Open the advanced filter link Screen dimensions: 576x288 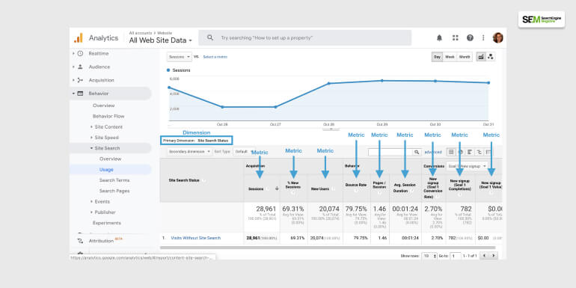433,152
